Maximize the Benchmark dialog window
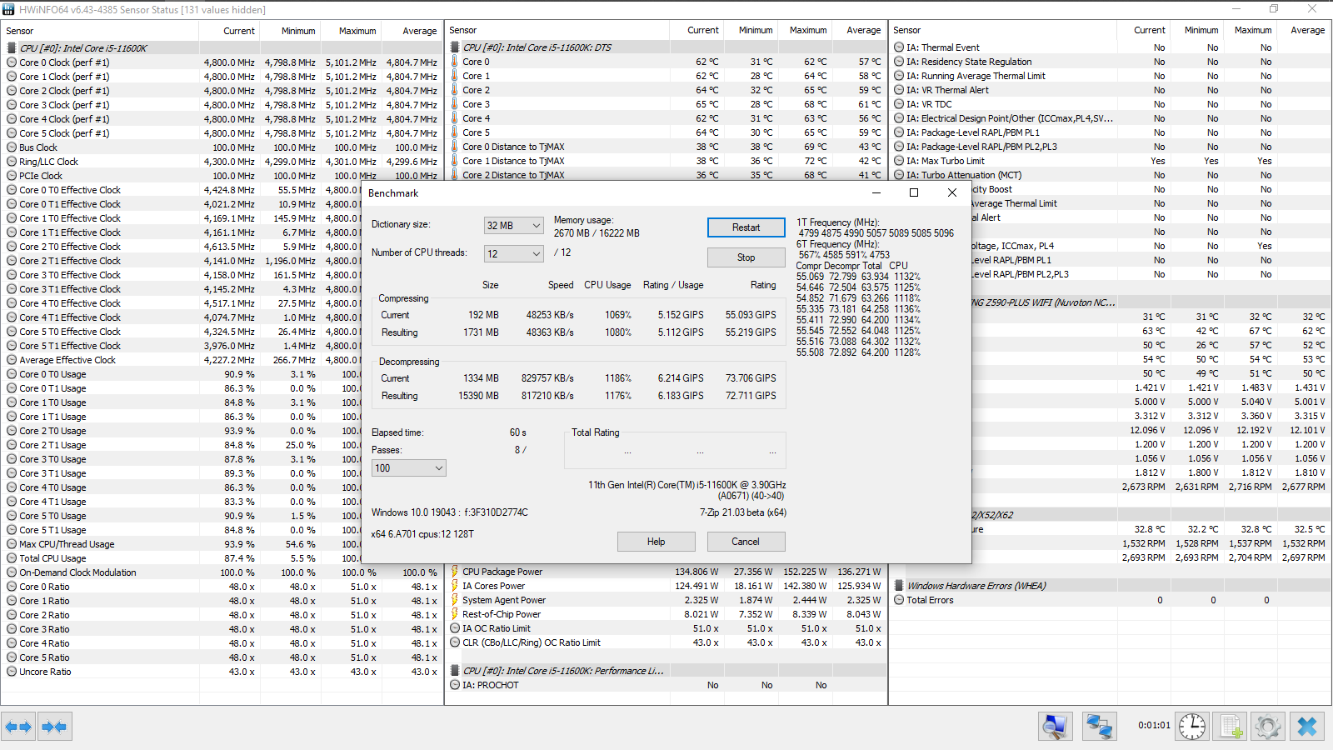1333x750 pixels. point(914,192)
